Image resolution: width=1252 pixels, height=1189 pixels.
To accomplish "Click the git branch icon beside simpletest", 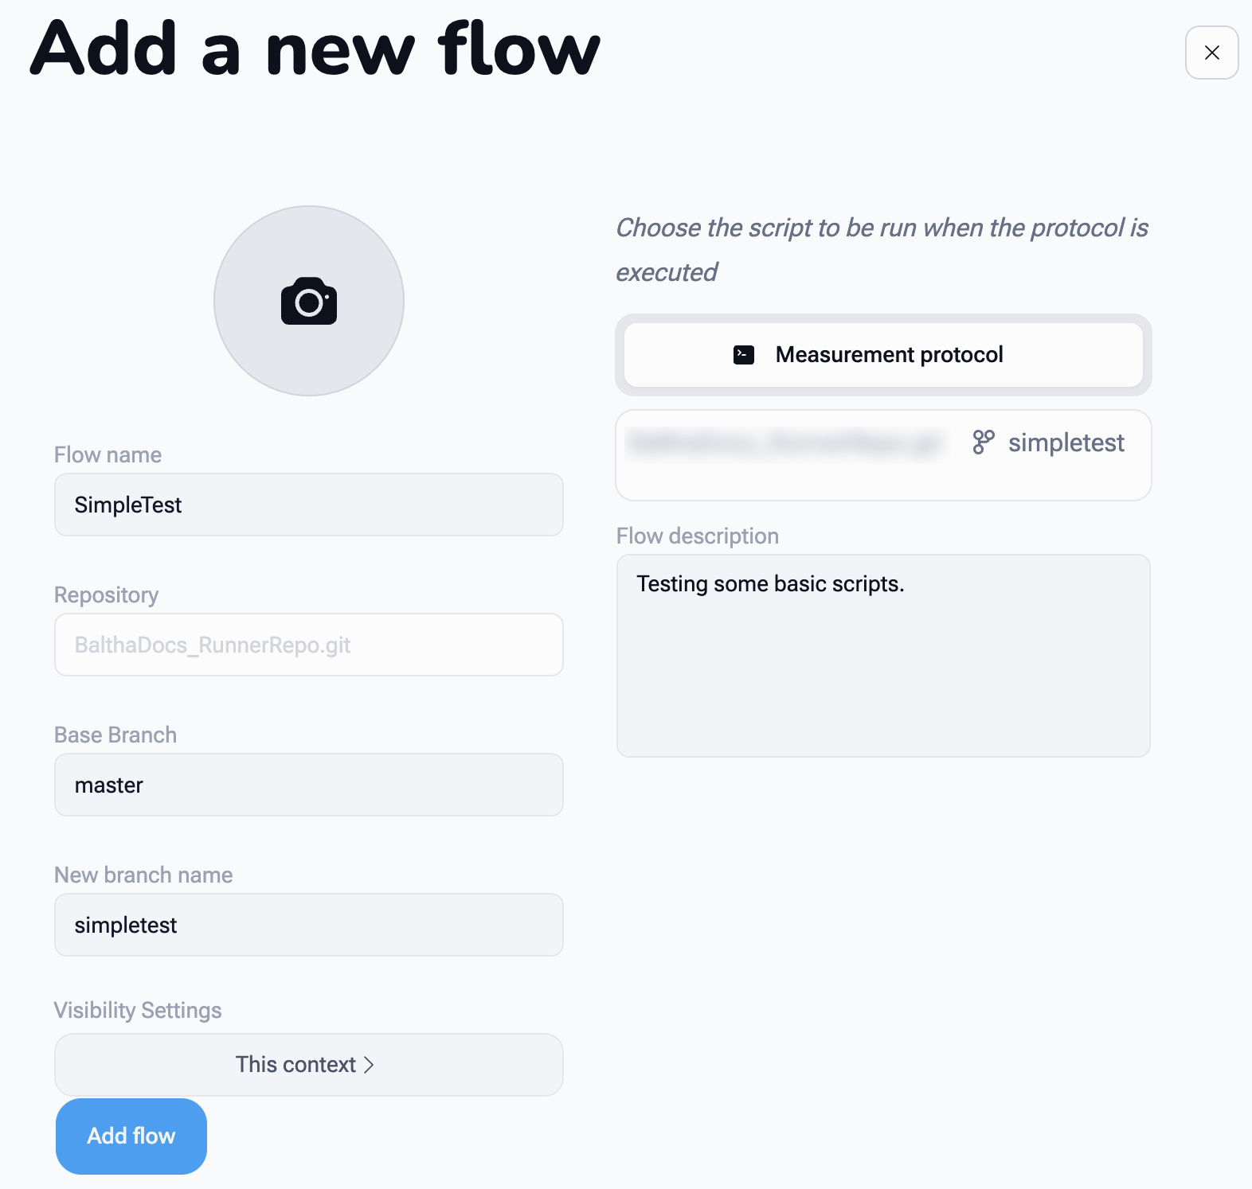I will coord(982,442).
